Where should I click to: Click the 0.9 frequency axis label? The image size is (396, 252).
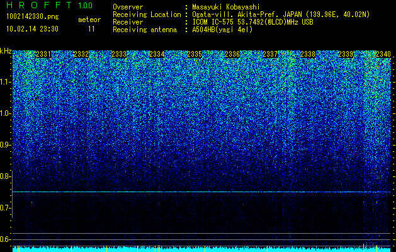(x=5, y=145)
